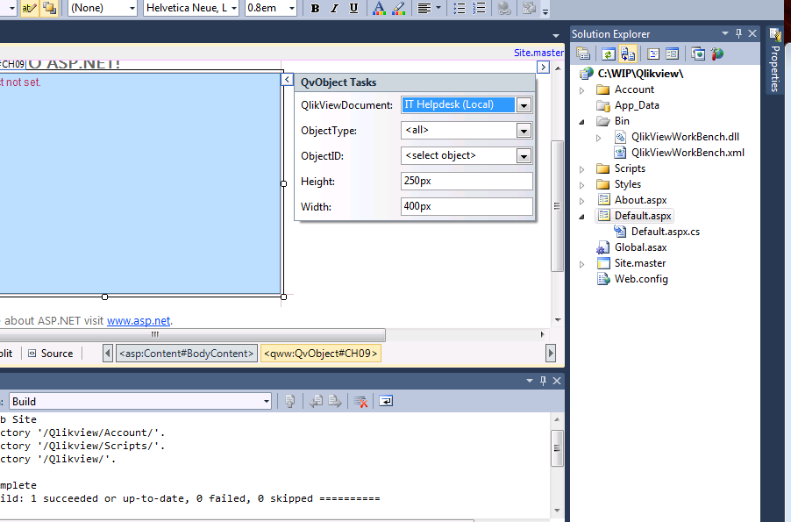
Task: Click the Height input field
Action: 467,181
